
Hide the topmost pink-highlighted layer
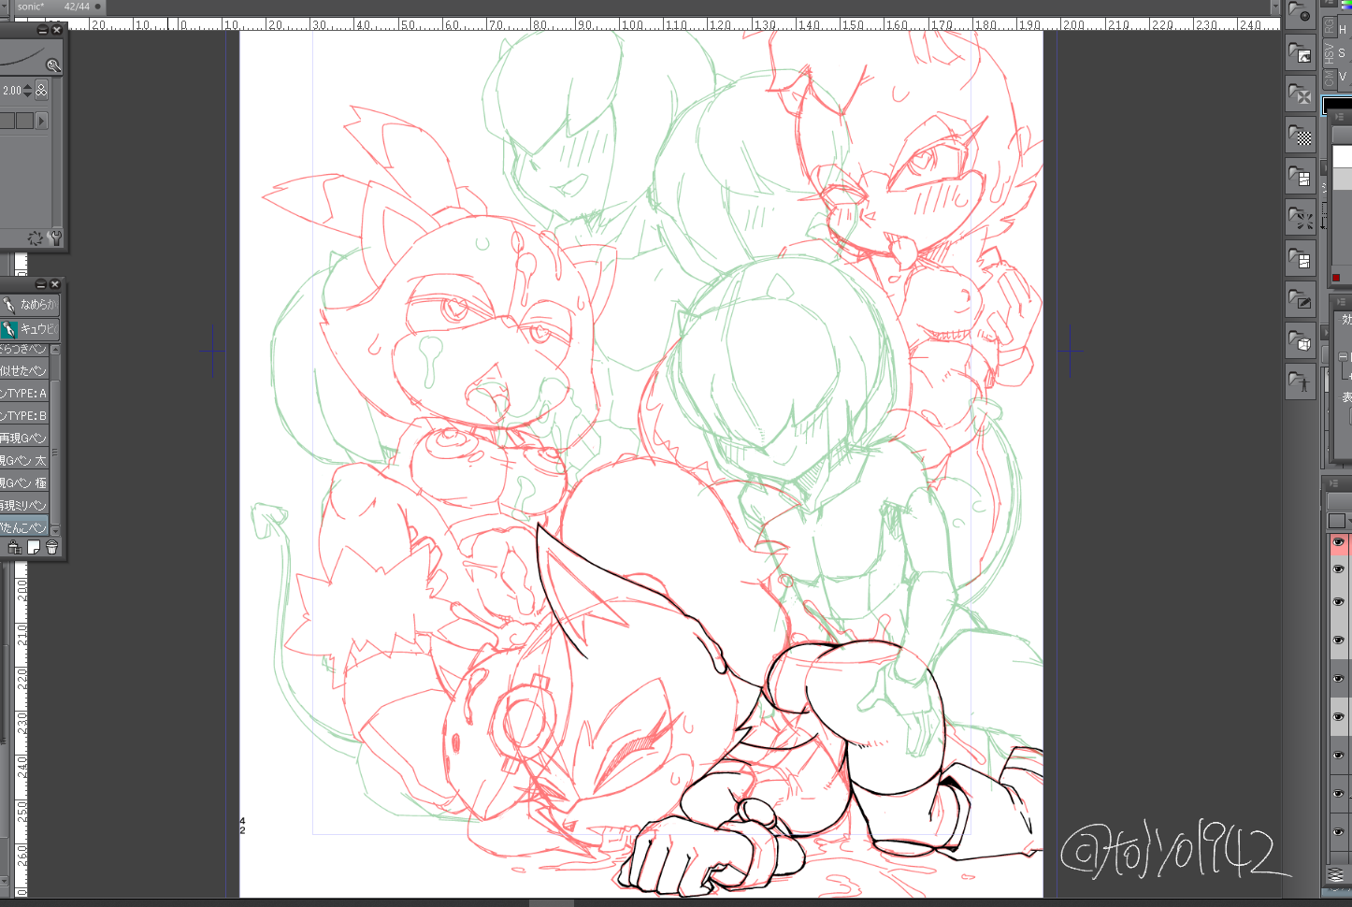(x=1338, y=542)
